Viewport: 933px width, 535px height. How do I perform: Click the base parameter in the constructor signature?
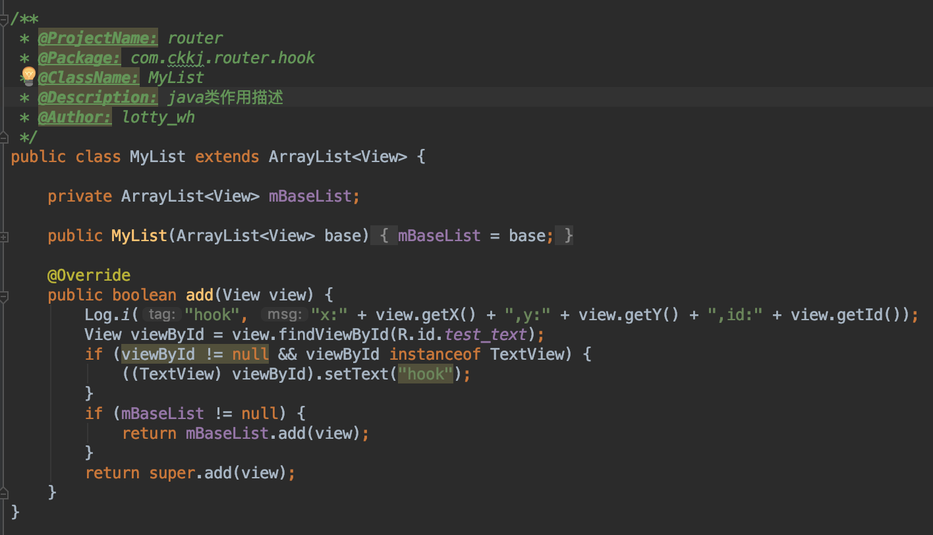coord(343,236)
